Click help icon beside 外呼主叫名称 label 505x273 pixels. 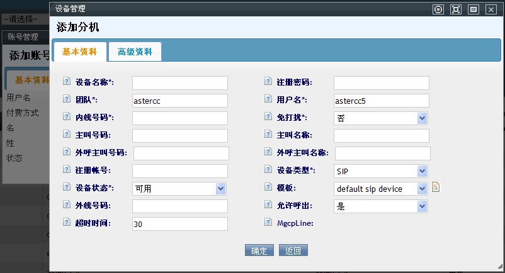coord(269,153)
